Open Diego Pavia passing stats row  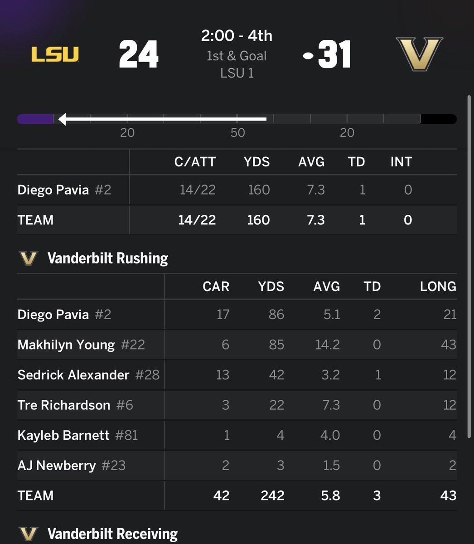(237, 189)
